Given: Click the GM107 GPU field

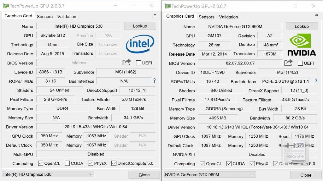Looking at the screenshot, I should click(x=214, y=36).
